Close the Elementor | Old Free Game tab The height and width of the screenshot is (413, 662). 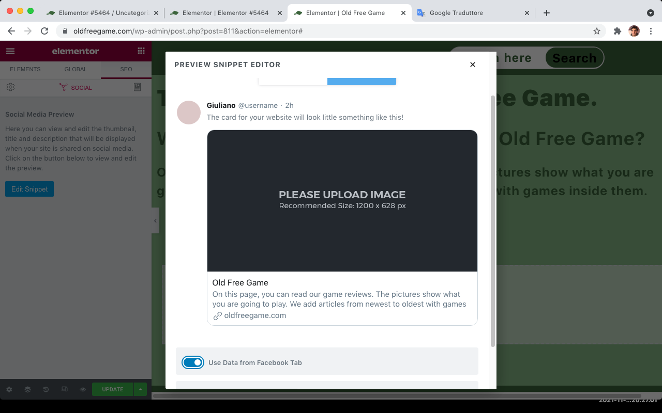tap(403, 13)
